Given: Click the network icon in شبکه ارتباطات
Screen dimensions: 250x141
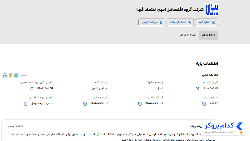Looking at the screenshot, I should (x=189, y=22).
